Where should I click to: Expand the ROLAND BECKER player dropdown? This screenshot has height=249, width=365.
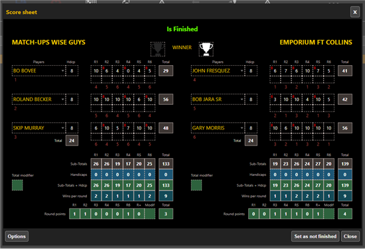[x=63, y=99]
